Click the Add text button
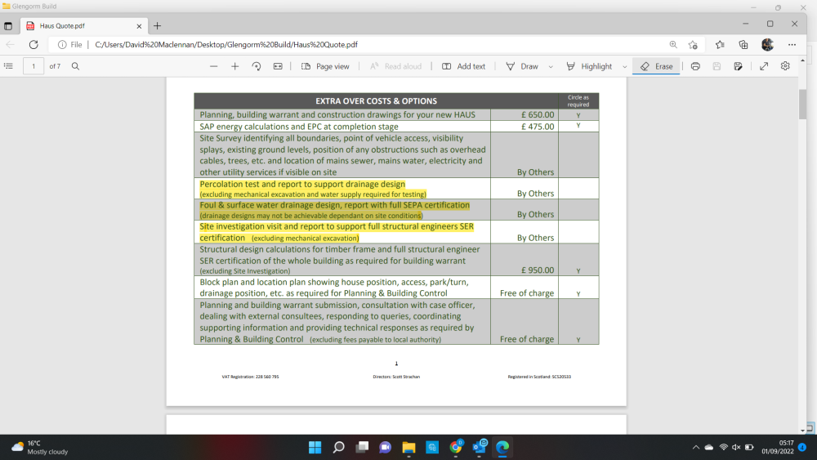This screenshot has height=460, width=817. (464, 66)
